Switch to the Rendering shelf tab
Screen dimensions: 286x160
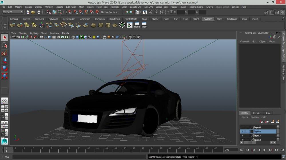pyautogui.click(x=115, y=19)
